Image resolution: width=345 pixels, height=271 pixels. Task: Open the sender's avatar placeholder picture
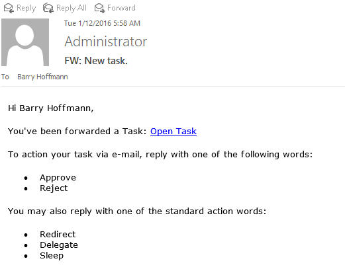25,42
